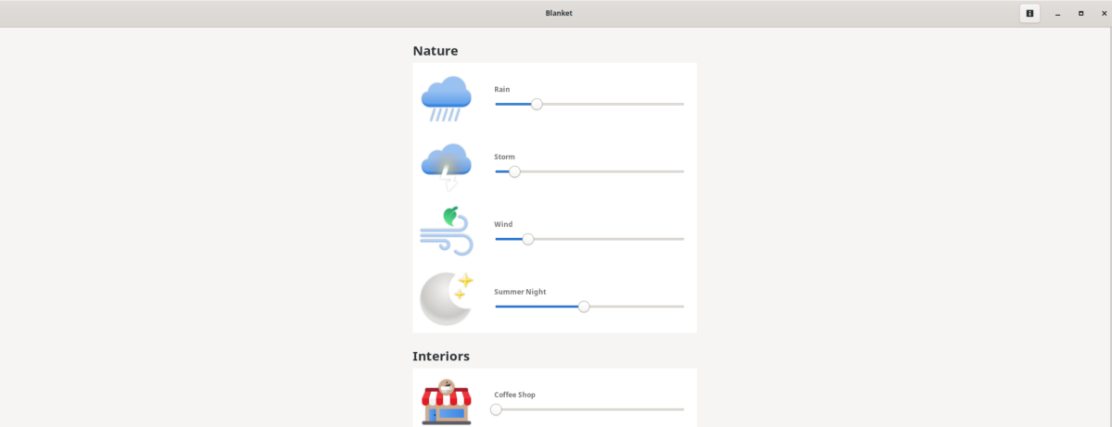The image size is (1112, 427).
Task: Click the Rain cloud icon
Action: point(447,99)
